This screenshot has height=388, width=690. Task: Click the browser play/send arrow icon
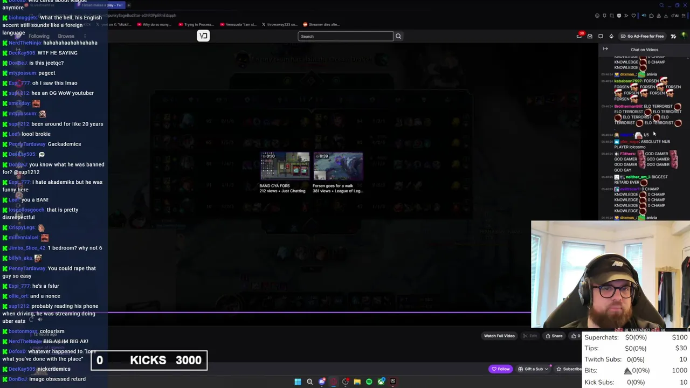[x=626, y=16]
